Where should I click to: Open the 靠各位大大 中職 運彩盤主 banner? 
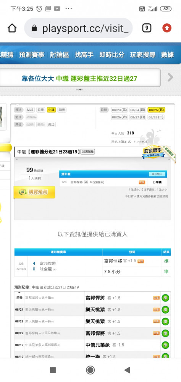pyautogui.click(x=80, y=78)
